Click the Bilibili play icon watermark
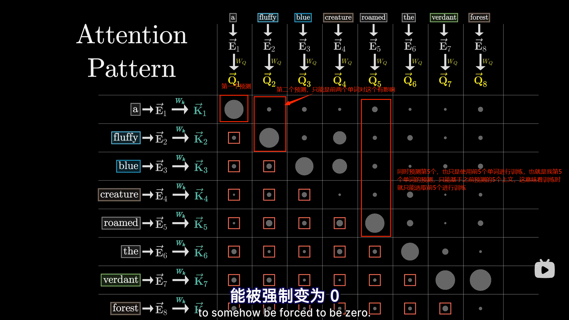Viewport: 569px width, 320px height. point(544,269)
